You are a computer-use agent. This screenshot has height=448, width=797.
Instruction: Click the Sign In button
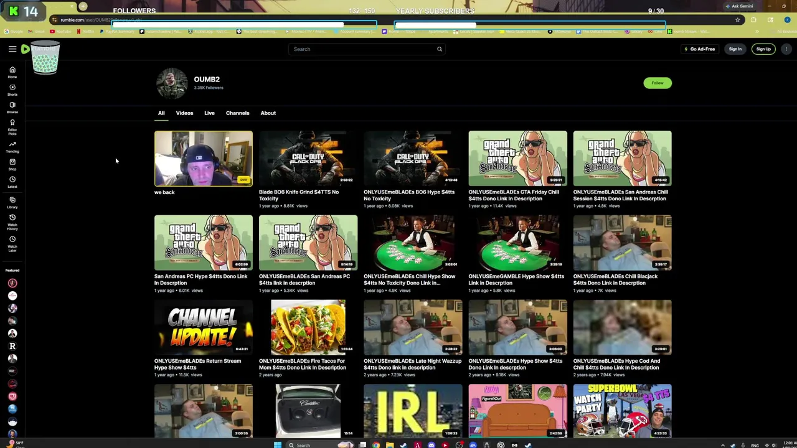coord(735,49)
